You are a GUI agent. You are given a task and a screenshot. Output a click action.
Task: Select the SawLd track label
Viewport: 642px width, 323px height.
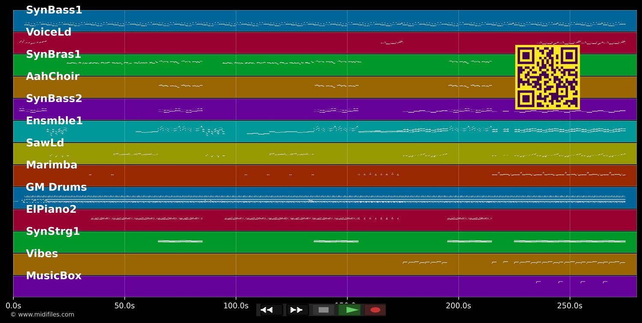click(x=45, y=143)
